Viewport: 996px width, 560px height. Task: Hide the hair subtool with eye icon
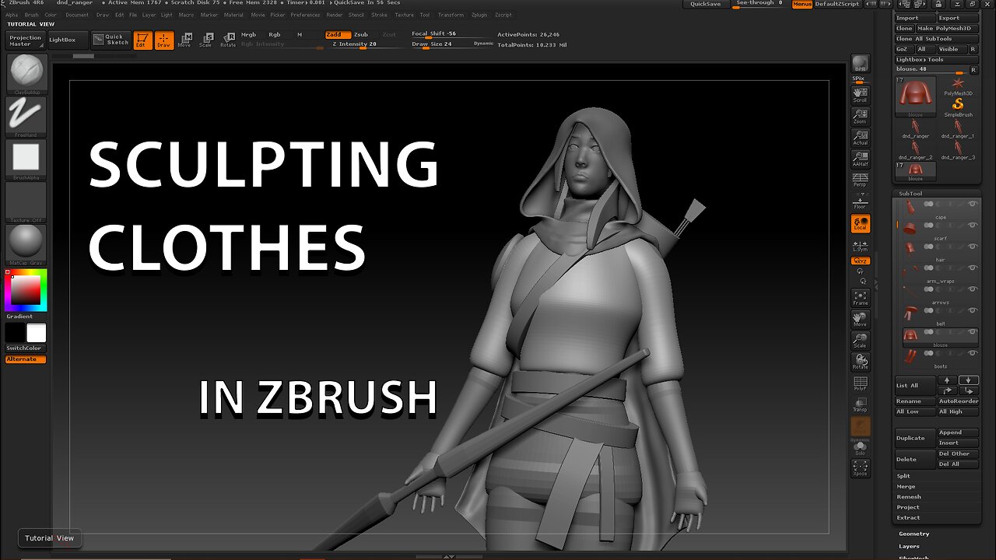[972, 247]
